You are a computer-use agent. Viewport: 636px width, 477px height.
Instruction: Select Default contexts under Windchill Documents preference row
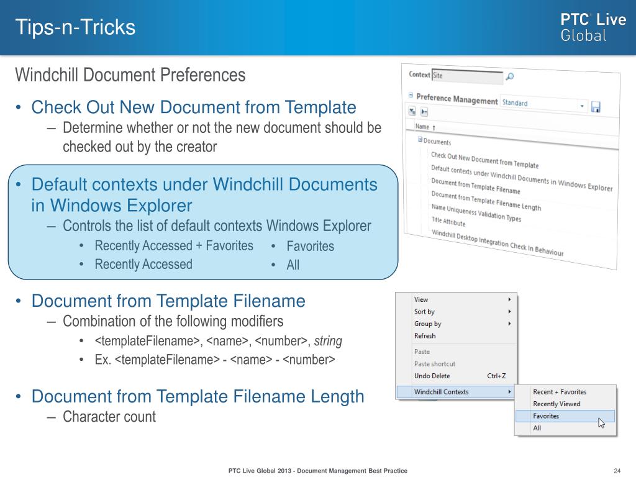[x=522, y=178]
